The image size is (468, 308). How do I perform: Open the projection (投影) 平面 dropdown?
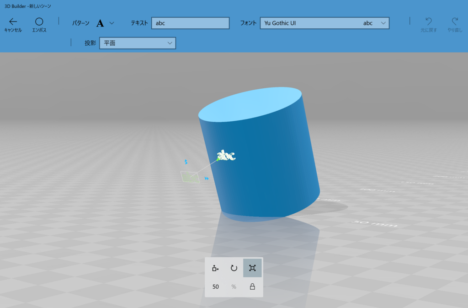click(138, 43)
